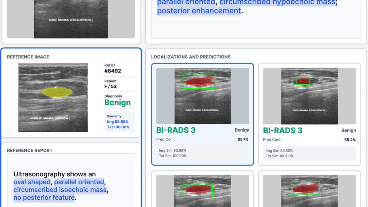Click the highlighted term 'oval shaped'
368x207 pixels.
tap(32, 182)
